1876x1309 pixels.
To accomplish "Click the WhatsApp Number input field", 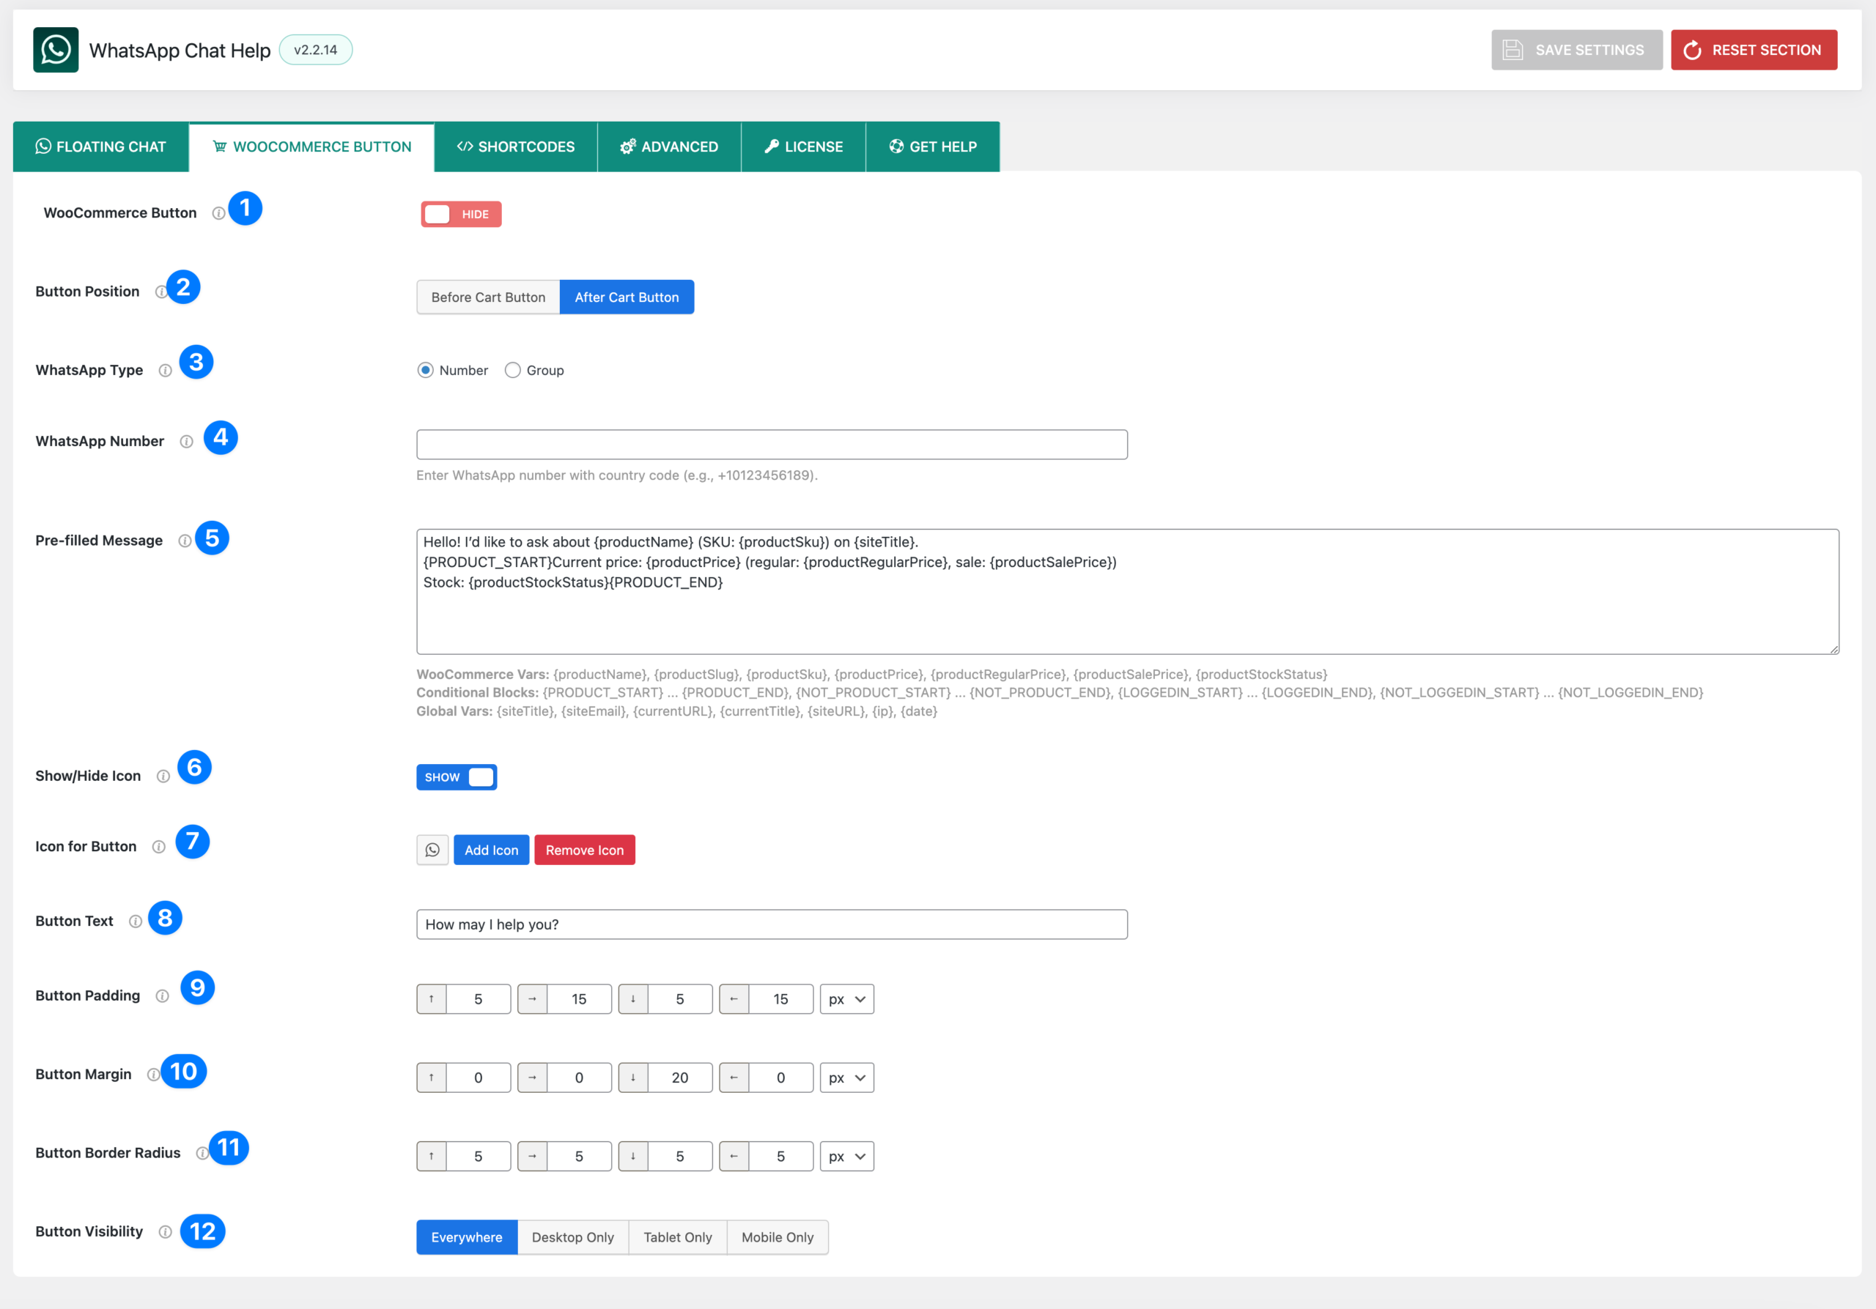I will click(772, 445).
